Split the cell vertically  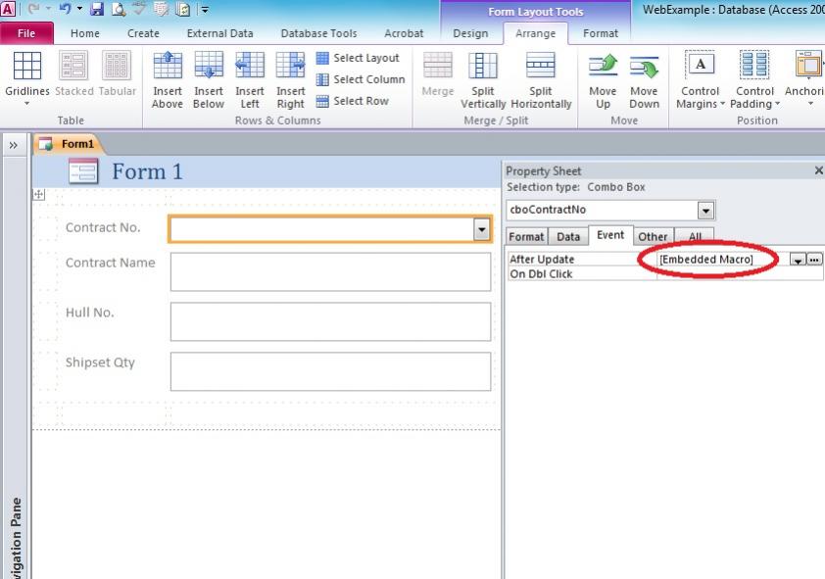pos(483,80)
